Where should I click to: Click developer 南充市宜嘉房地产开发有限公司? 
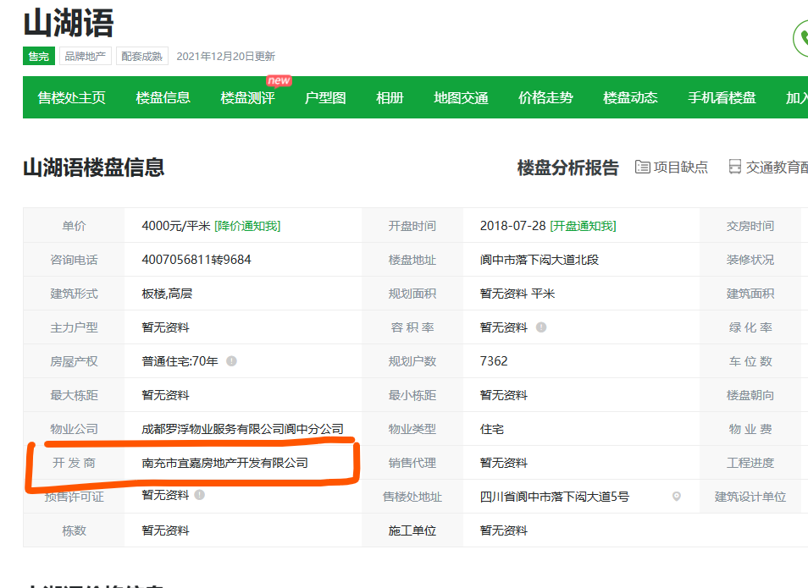[x=224, y=463]
